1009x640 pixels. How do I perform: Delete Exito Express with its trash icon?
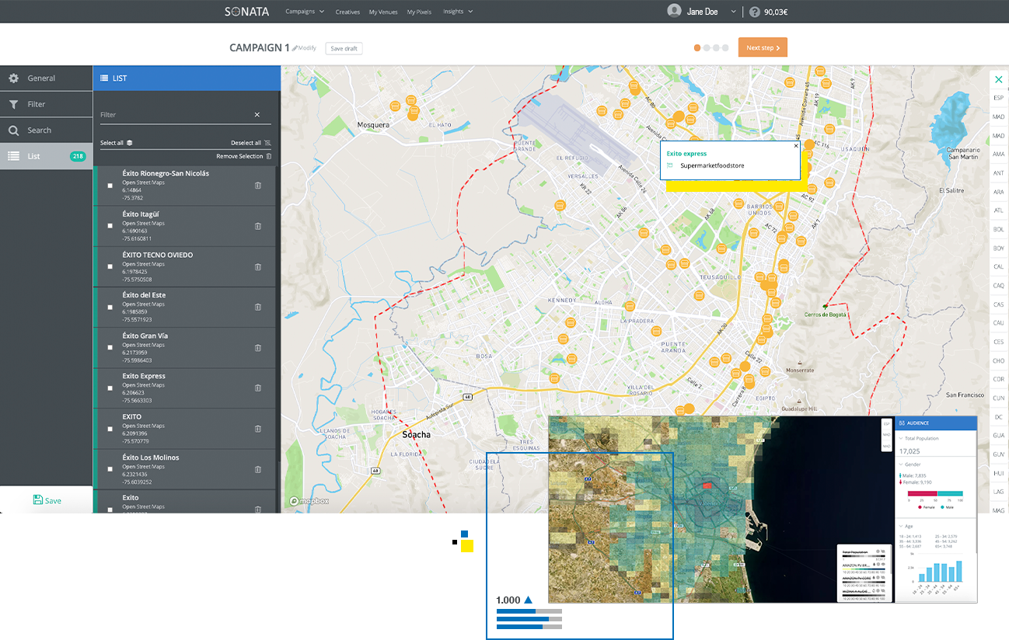click(x=258, y=388)
